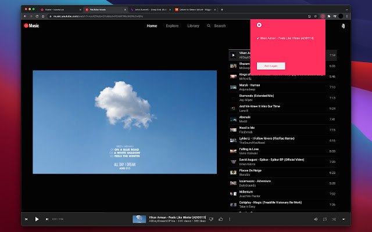Play Marsh - Human from the queue

coord(283,87)
